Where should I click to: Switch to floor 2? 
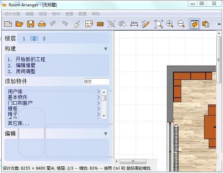point(34,39)
